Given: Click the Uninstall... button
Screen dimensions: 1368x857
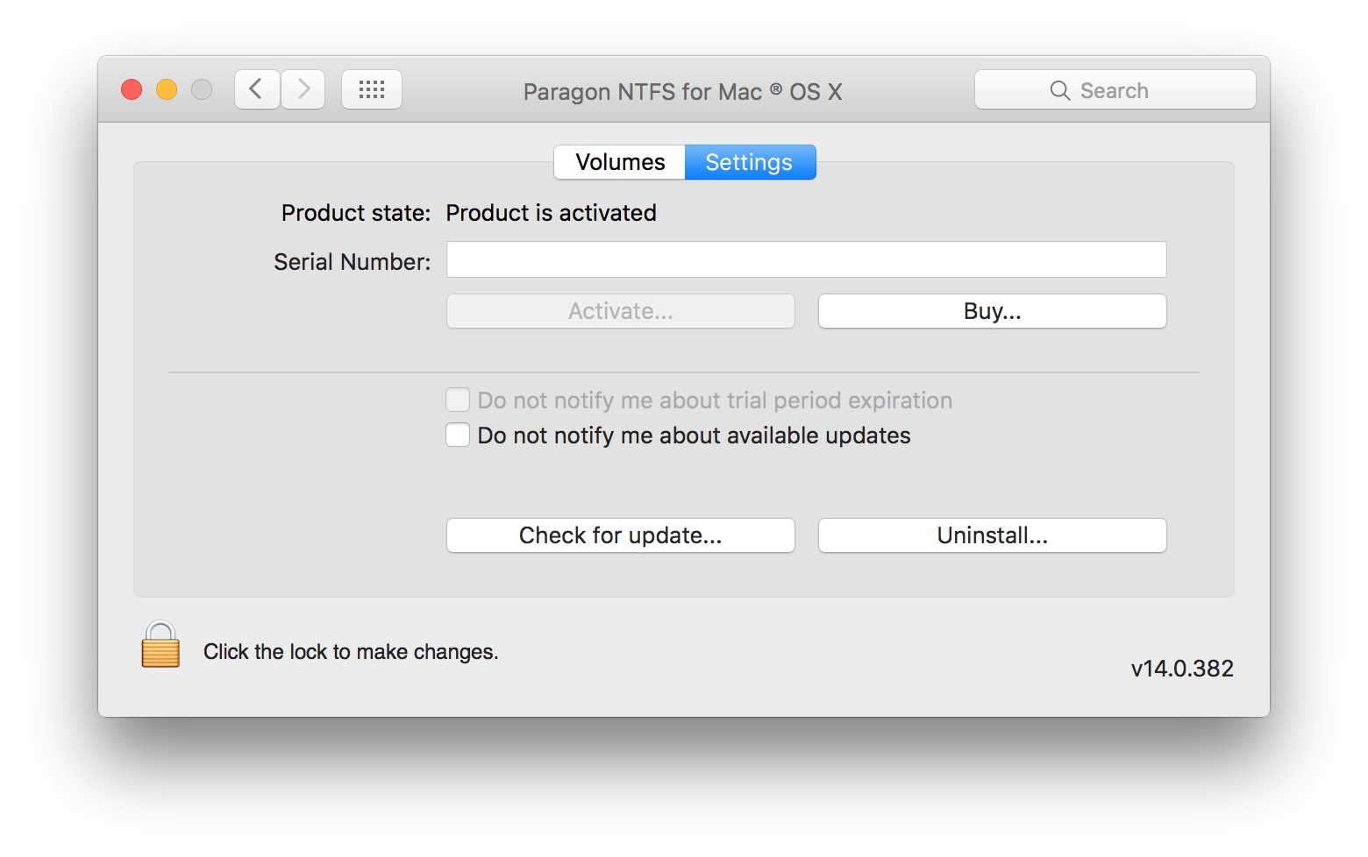Looking at the screenshot, I should [x=993, y=535].
